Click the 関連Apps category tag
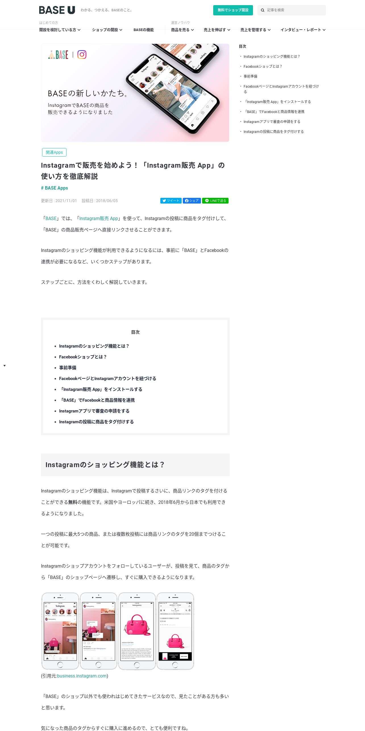 [x=54, y=152]
